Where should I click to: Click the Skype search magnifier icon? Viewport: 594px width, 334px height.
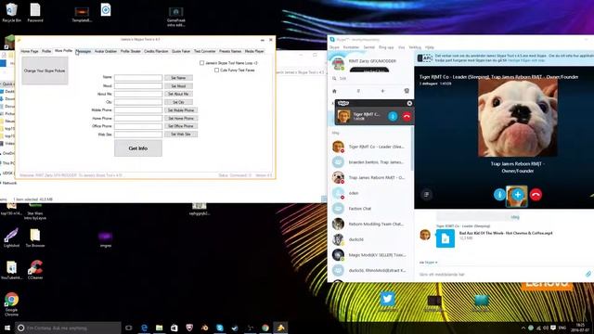click(x=334, y=78)
